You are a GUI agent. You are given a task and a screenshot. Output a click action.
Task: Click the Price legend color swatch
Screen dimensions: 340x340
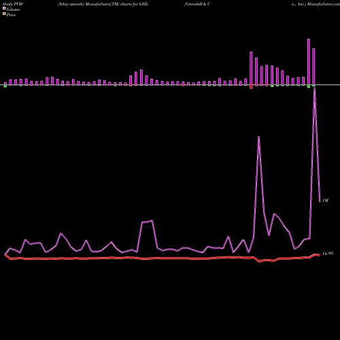click(x=4, y=14)
